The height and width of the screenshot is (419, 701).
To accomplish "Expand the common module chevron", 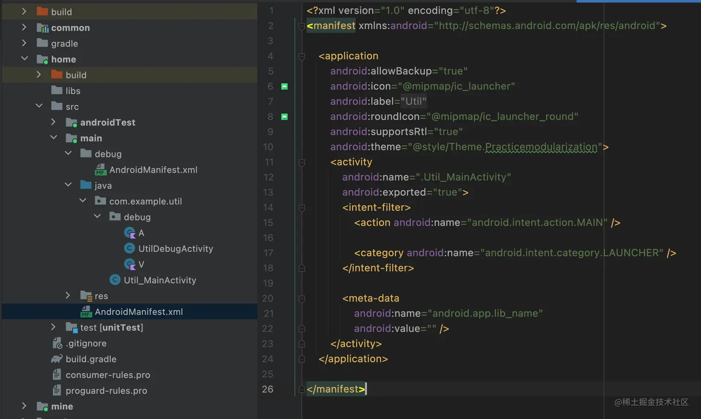I will (x=24, y=27).
